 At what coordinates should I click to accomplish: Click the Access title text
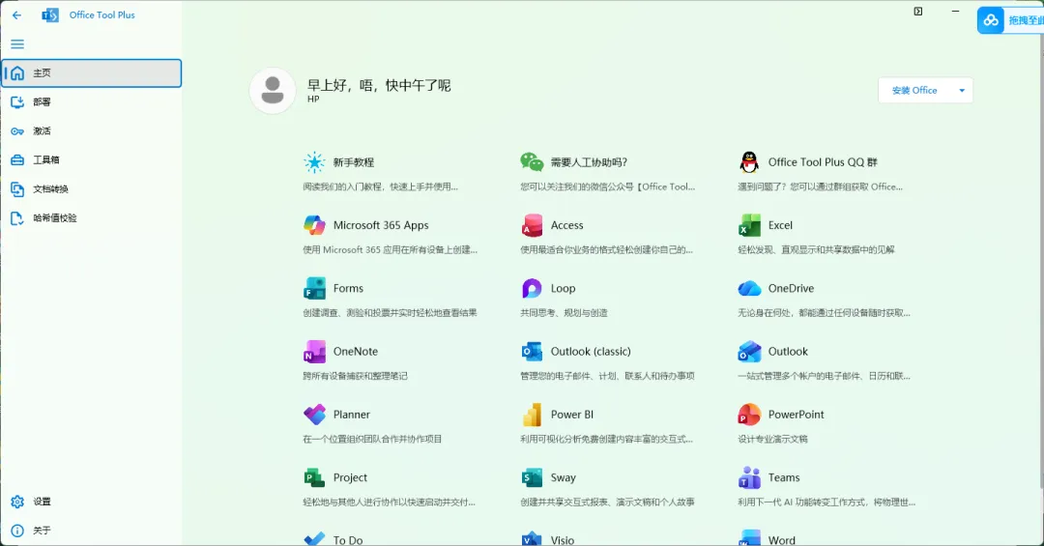pos(566,225)
